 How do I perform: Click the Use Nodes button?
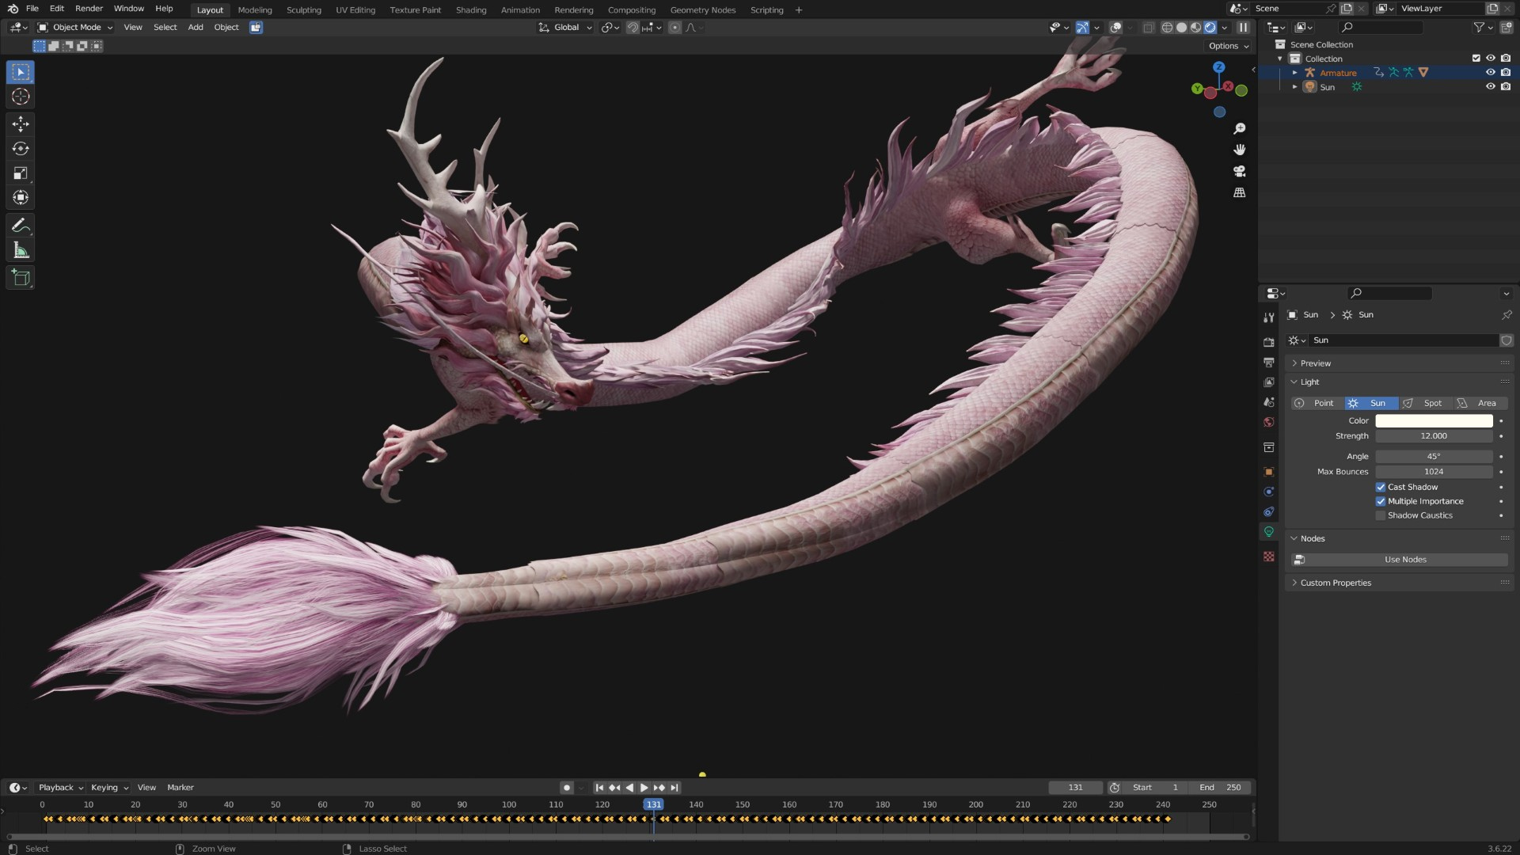(1400, 560)
